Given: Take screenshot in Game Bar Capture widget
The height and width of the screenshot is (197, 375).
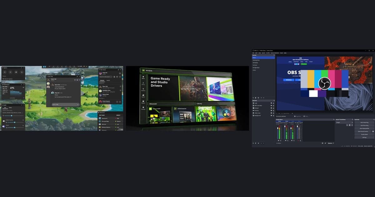Looking at the screenshot, I should pyautogui.click(x=5, y=72).
